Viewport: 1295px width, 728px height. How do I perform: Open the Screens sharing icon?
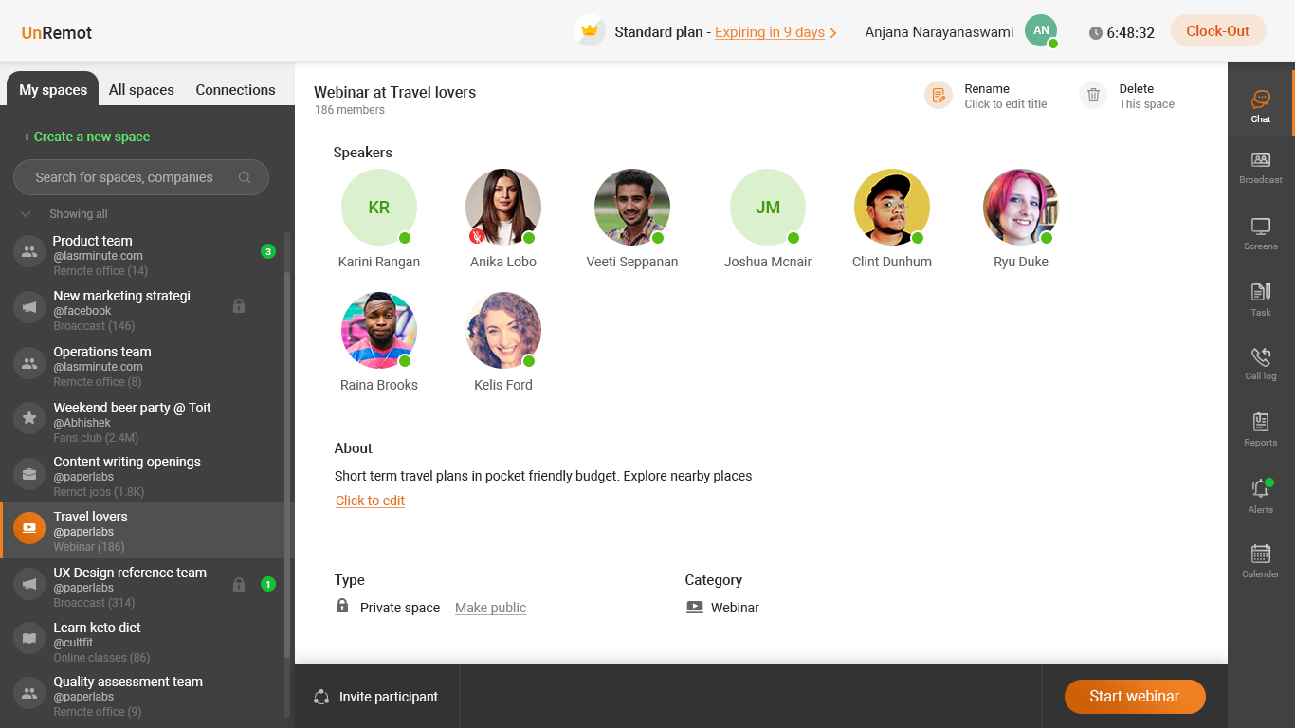point(1260,227)
